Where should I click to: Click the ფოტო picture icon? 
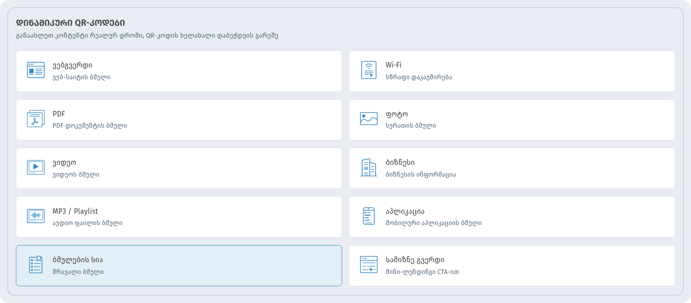point(369,119)
